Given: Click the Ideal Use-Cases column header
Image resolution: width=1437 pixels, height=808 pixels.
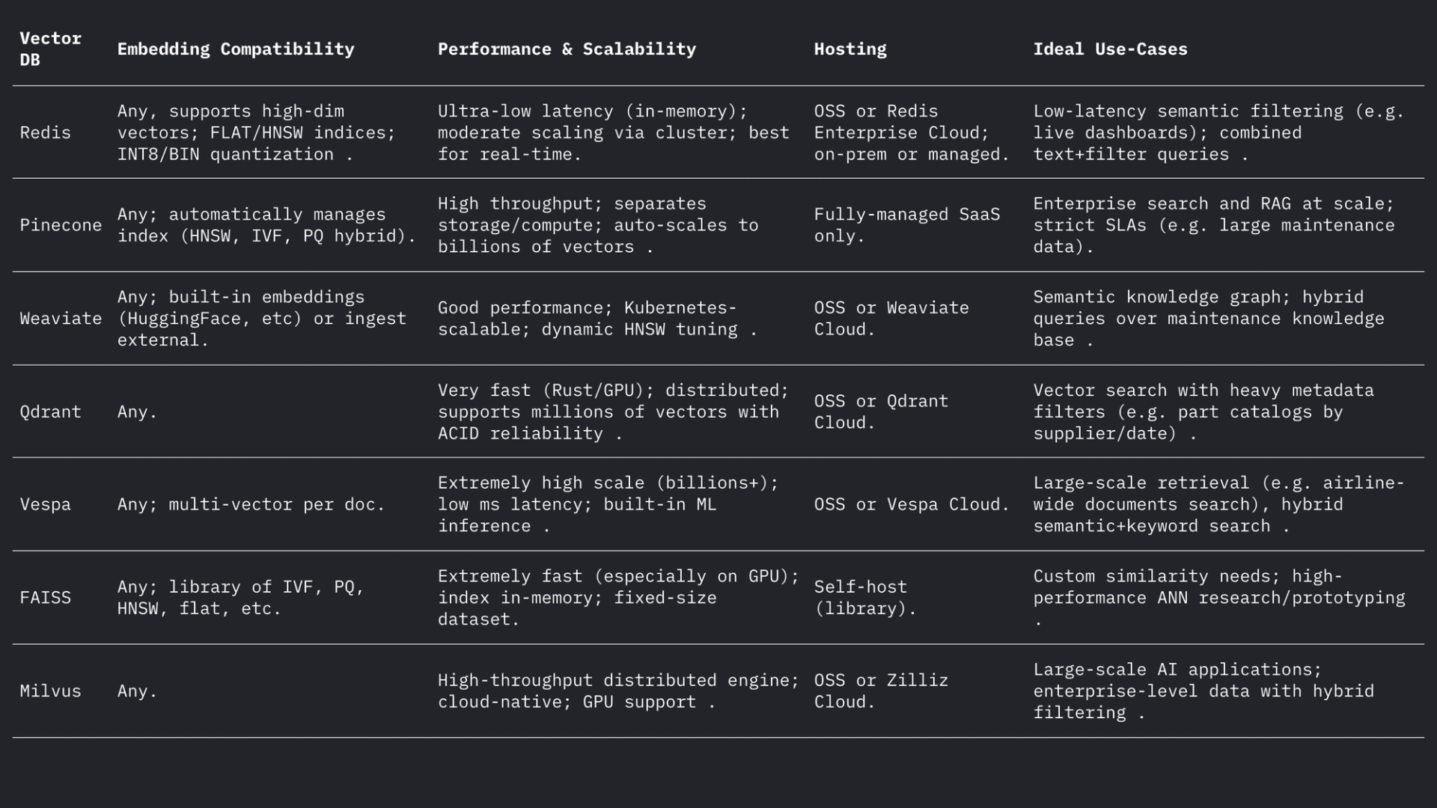Looking at the screenshot, I should 1110,49.
